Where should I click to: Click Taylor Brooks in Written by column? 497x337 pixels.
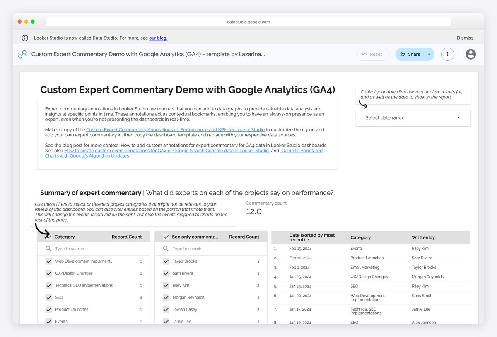coord(424,268)
